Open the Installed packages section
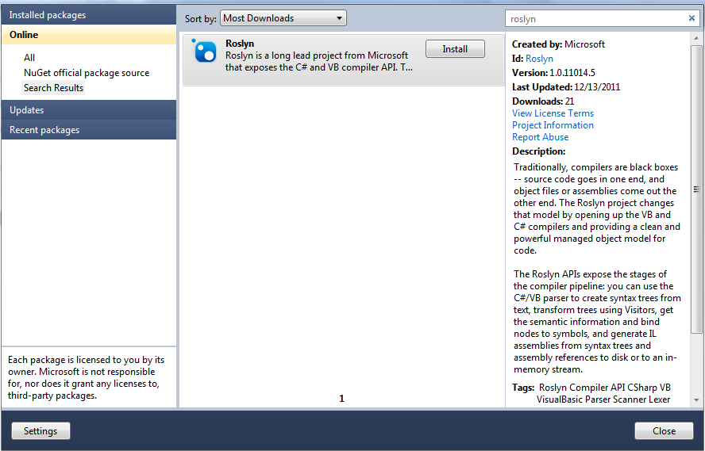The height and width of the screenshot is (451, 705). tap(89, 15)
